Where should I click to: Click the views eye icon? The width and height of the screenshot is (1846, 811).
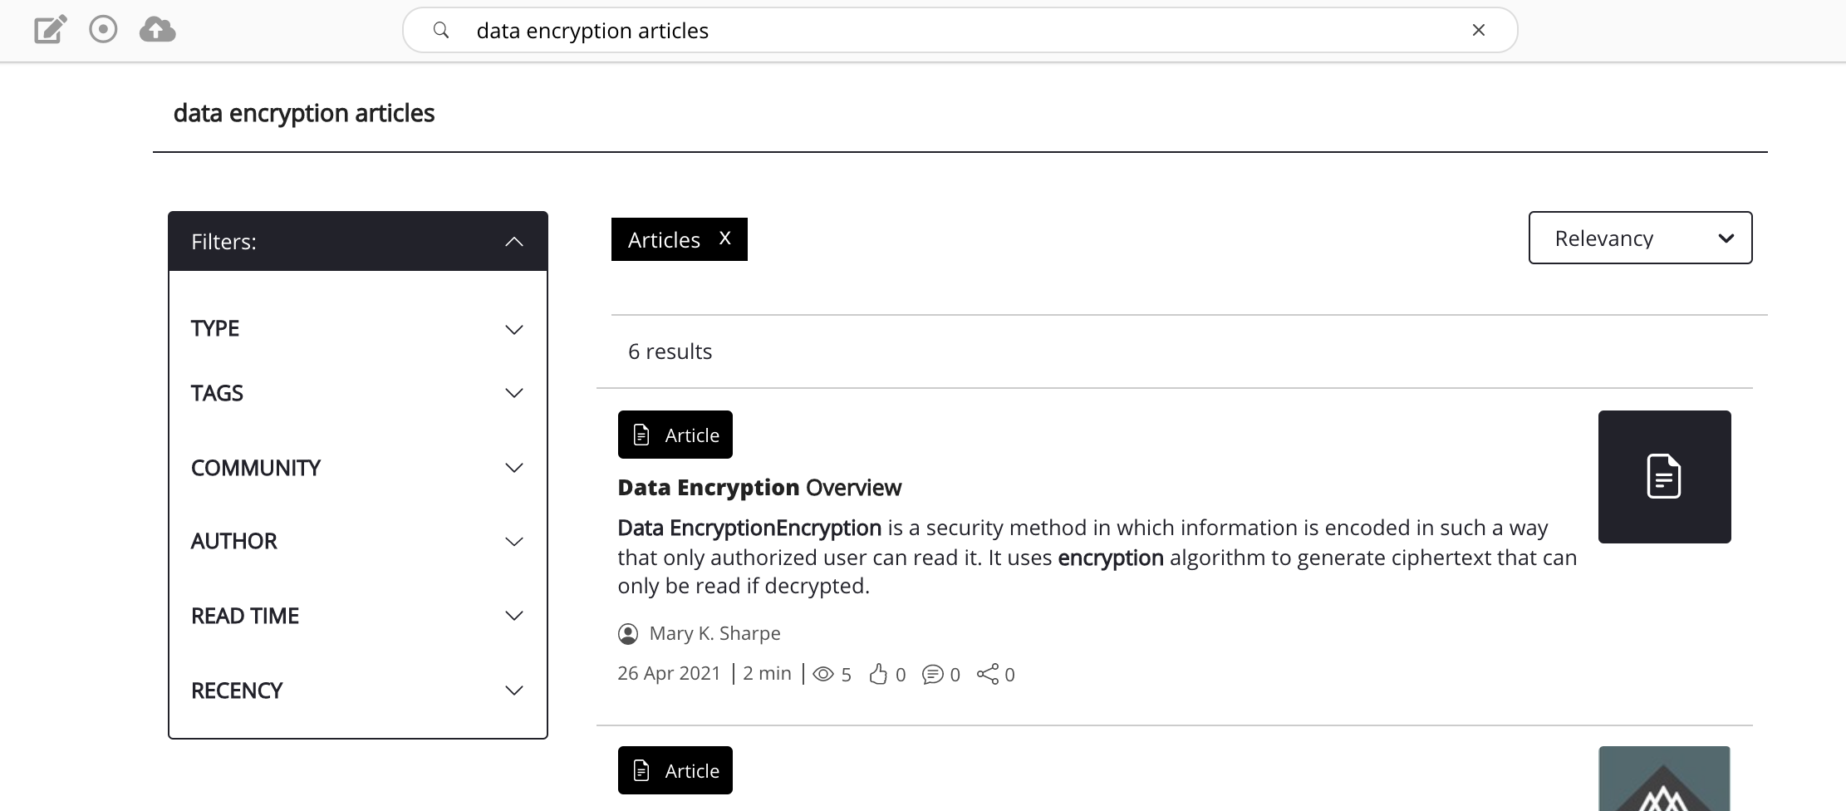click(x=822, y=674)
